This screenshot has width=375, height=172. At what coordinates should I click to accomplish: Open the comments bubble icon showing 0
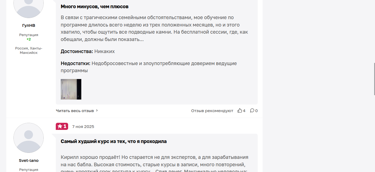coord(252,110)
